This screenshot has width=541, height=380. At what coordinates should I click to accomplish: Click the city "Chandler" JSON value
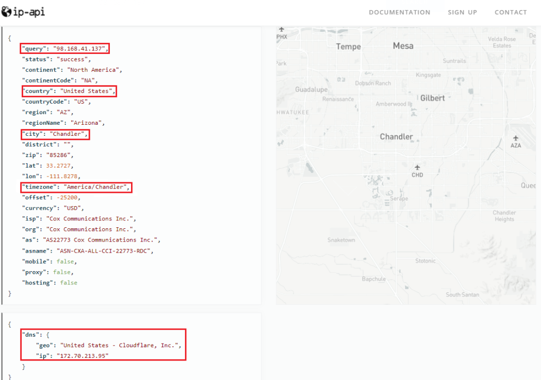[67, 134]
